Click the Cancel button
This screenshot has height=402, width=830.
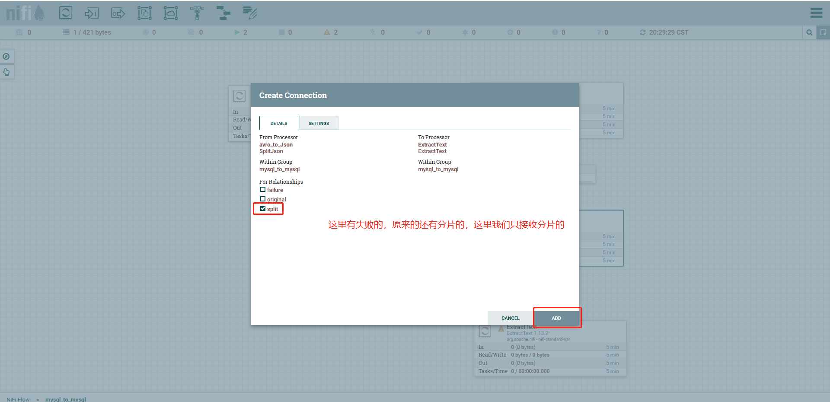511,318
